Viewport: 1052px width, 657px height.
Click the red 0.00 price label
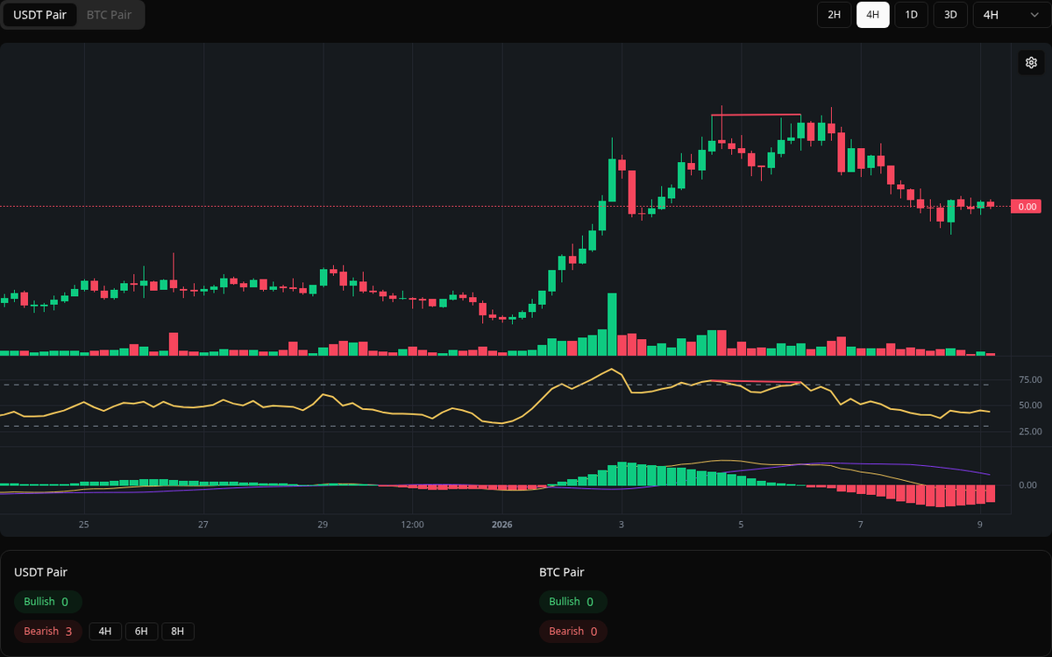click(x=1025, y=206)
